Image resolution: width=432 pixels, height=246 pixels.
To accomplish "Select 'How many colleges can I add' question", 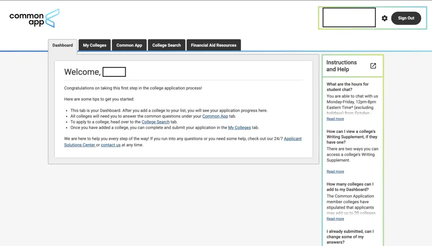I will point(350,187).
